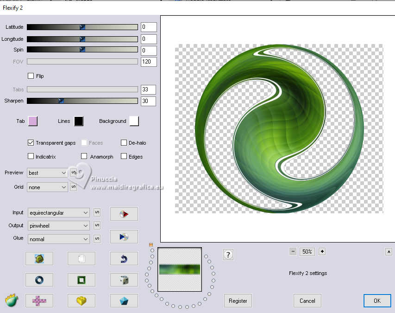Screen dimensions: 395x313
Task: Click the Latitude slider track
Action: coord(82,27)
